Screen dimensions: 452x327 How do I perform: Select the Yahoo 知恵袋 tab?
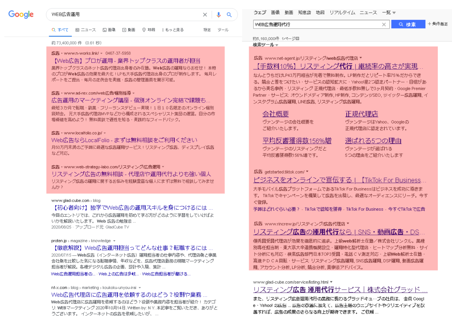click(x=304, y=12)
